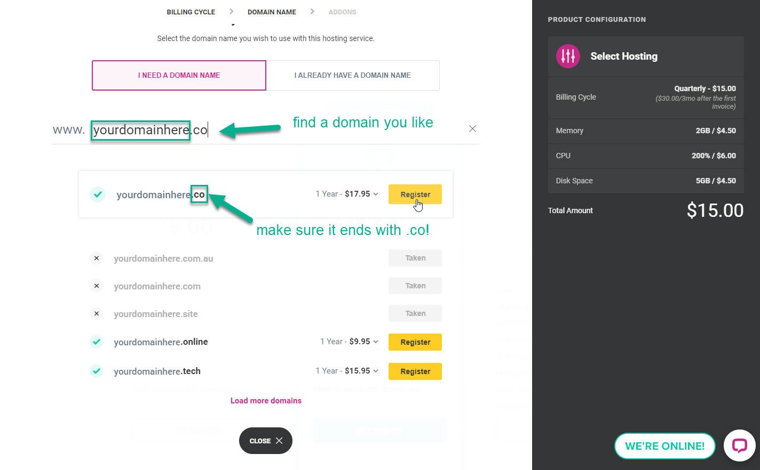Image resolution: width=760 pixels, height=470 pixels.
Task: Click the Select Hosting sliders icon
Action: coord(568,56)
